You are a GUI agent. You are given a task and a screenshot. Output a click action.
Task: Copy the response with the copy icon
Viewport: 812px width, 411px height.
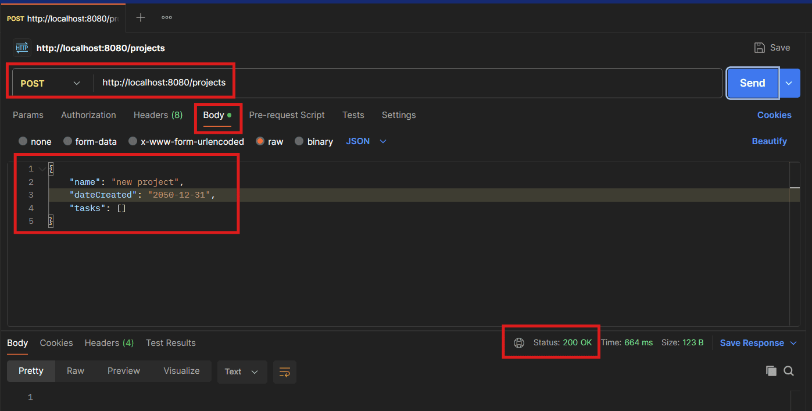pyautogui.click(x=771, y=371)
